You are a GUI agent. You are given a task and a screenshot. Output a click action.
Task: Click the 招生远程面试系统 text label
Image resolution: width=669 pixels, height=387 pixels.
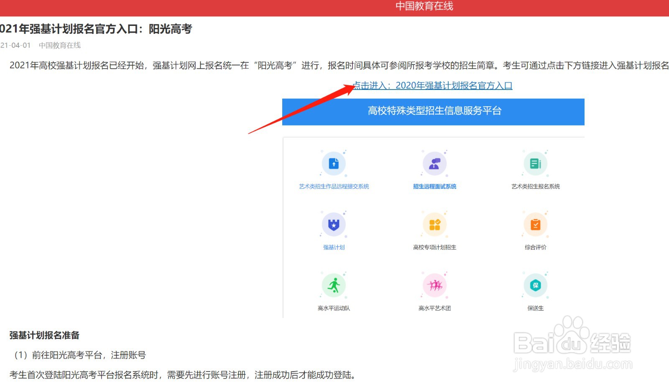[x=435, y=187]
